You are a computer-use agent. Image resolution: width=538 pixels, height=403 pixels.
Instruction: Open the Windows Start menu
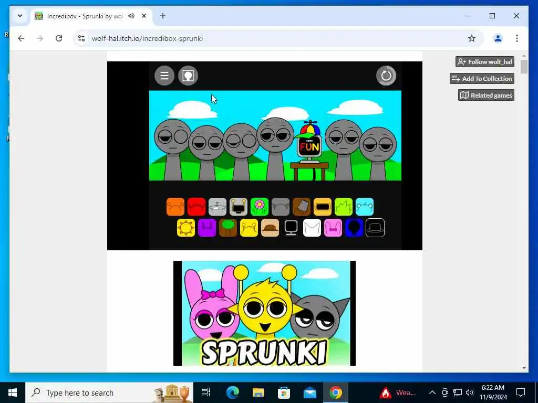point(13,393)
